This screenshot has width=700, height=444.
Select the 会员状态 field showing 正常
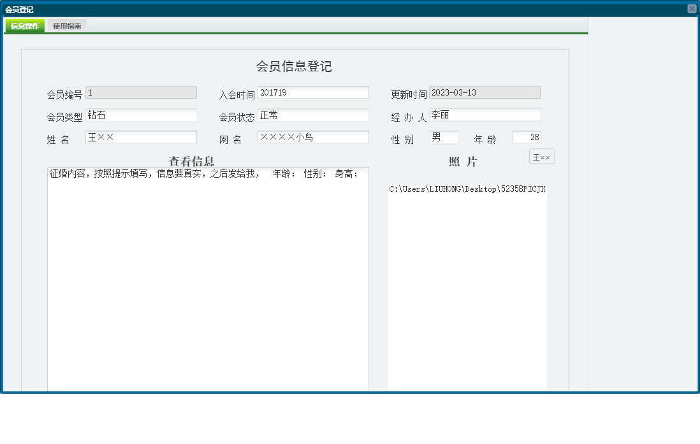(313, 115)
